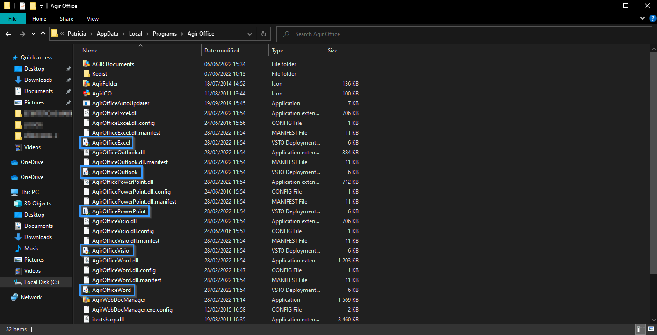Screen dimensions: 657x335
Task: Click the This PC icon in sidebar
Action: pyautogui.click(x=14, y=192)
